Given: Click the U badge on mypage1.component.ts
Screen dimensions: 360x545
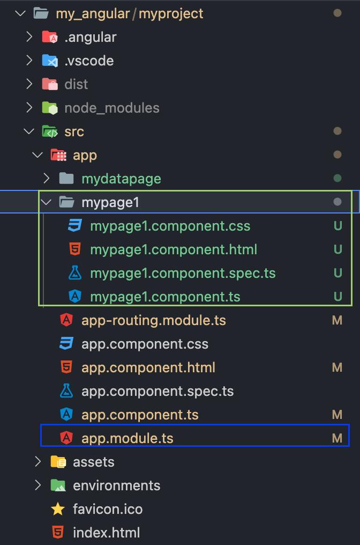Looking at the screenshot, I should tap(338, 296).
